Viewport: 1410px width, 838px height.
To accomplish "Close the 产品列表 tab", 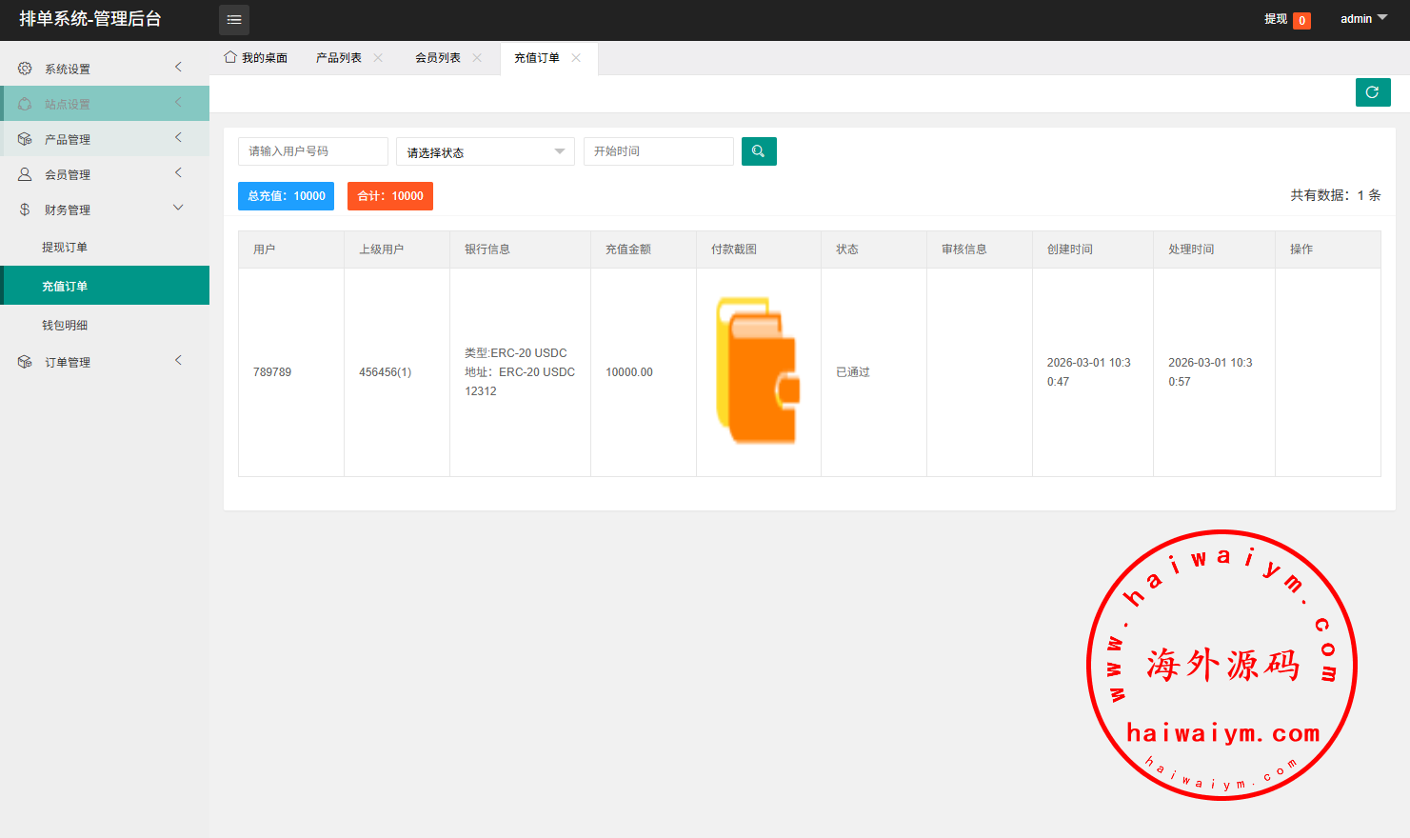I will pos(378,58).
